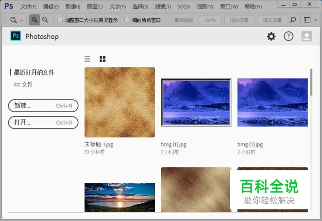Viewport: 322px width, 221px height.
Task: Open the 图层(L) menu
Action: (x=95, y=7)
